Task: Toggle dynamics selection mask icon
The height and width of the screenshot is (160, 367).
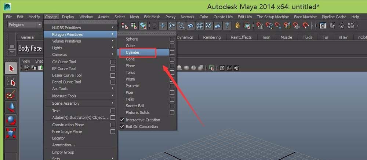Action: click(x=208, y=26)
